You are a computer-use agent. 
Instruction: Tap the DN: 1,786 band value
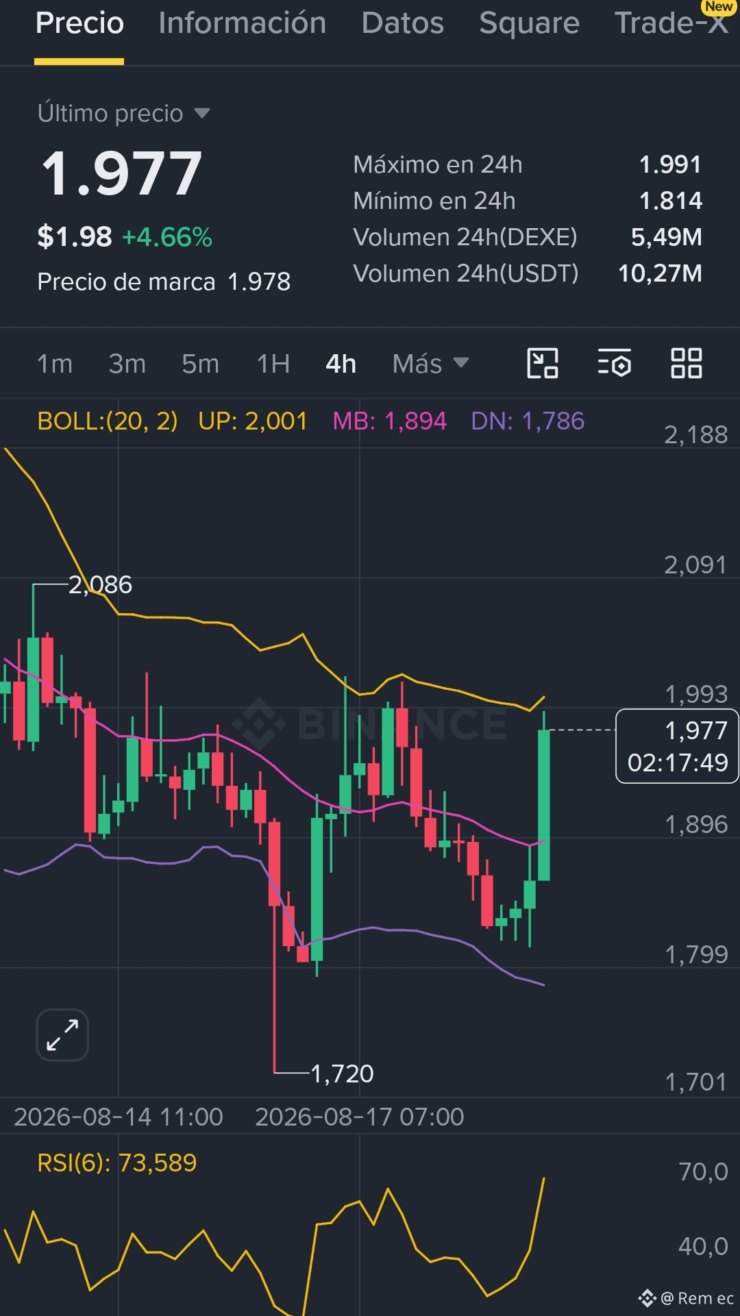click(528, 421)
